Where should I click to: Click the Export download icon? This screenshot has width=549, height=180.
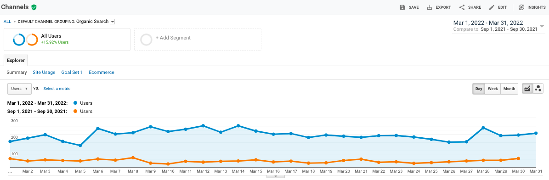(430, 7)
